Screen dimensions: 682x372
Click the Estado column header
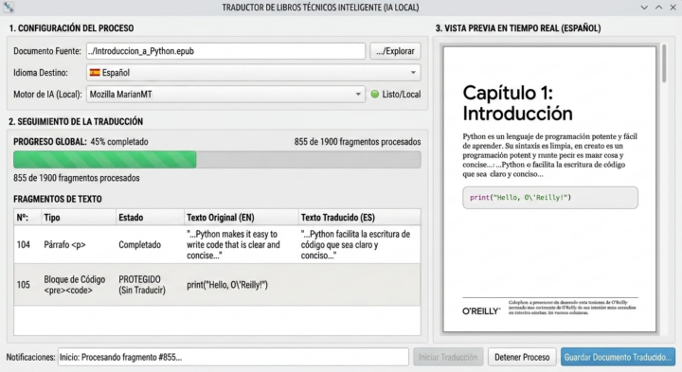(x=150, y=218)
